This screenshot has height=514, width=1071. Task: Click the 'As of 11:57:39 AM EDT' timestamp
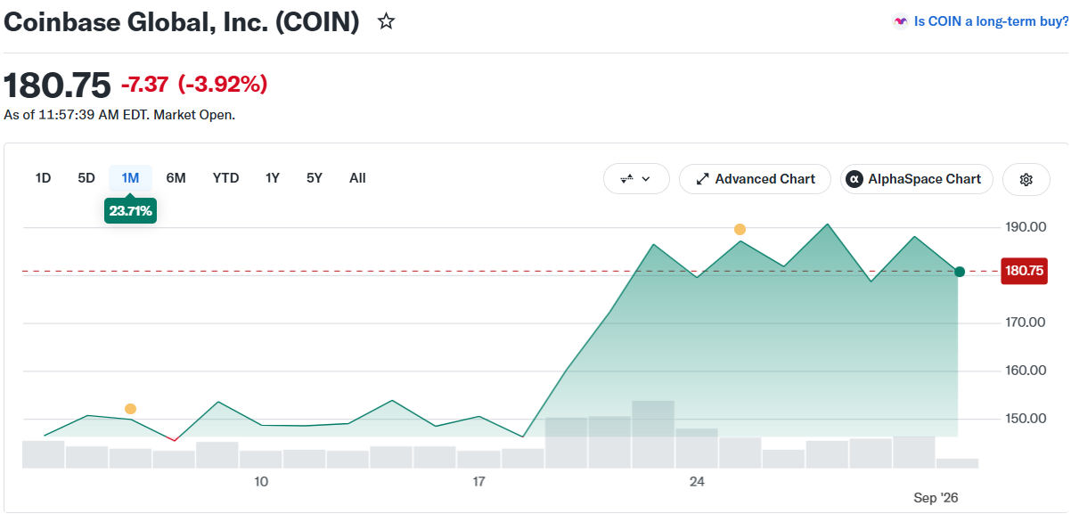coord(77,115)
